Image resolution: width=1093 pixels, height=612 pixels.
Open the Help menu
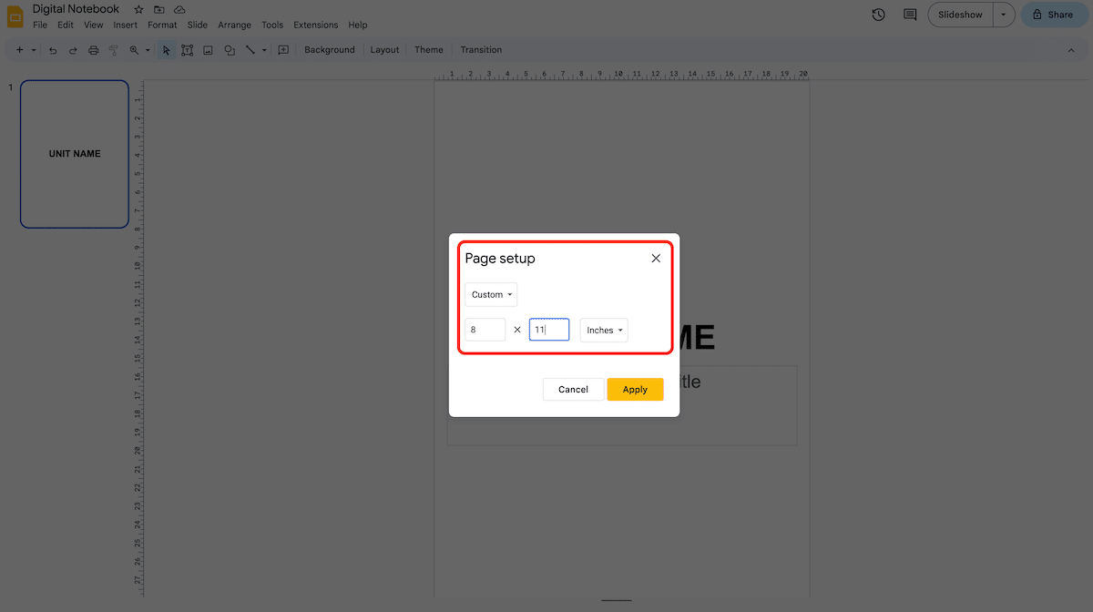(358, 25)
